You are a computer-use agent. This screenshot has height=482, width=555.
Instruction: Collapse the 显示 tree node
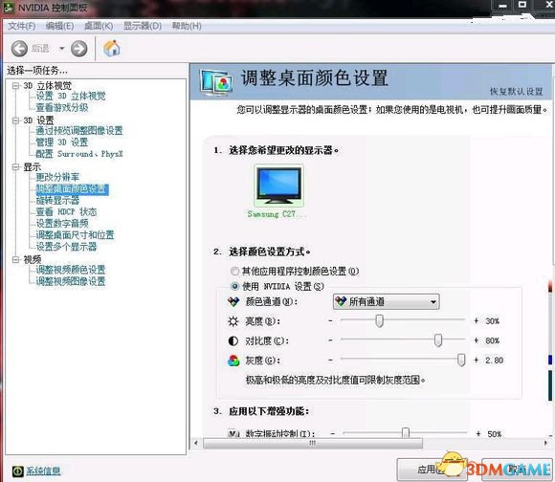tap(15, 166)
